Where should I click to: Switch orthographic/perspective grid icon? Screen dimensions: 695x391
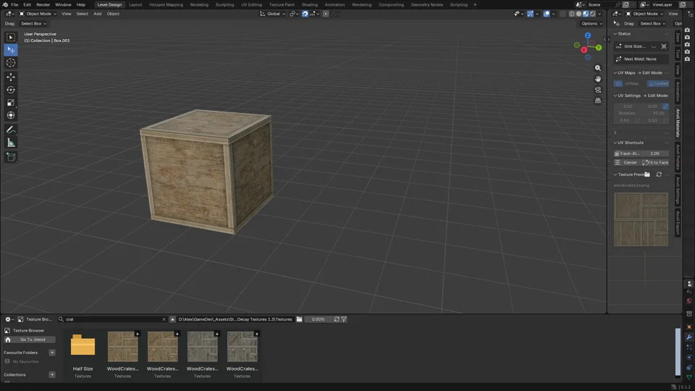(598, 101)
